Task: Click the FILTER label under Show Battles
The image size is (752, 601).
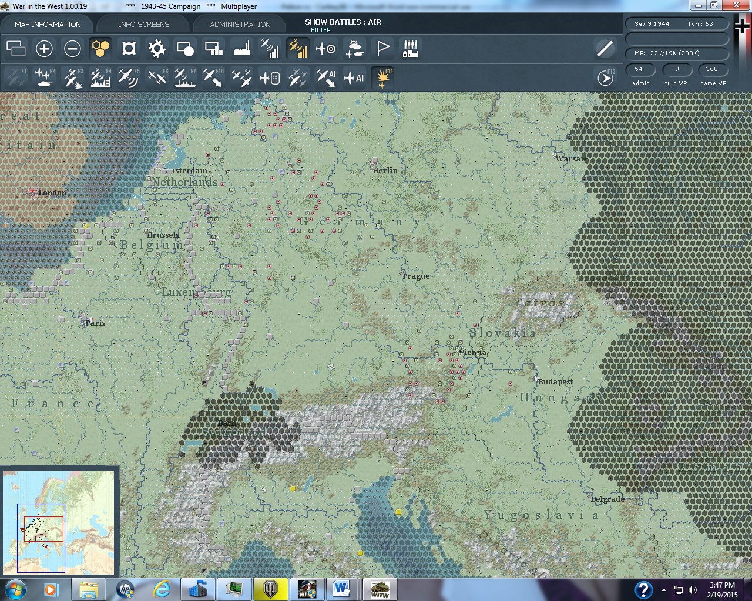Action: click(x=321, y=30)
